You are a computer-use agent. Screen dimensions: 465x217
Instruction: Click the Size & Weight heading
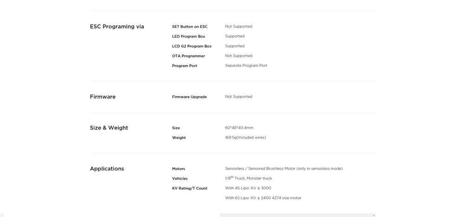click(x=109, y=128)
